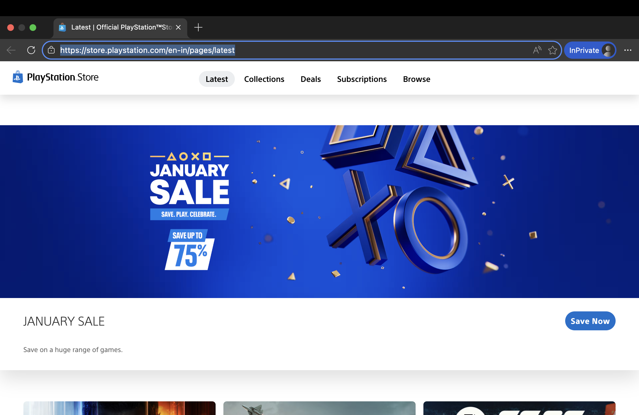639x415 pixels.
Task: Open the browser Settings and more menu
Action: [x=628, y=50]
